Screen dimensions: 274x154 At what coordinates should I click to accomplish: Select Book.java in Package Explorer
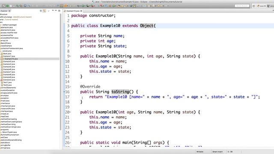click(x=7, y=53)
